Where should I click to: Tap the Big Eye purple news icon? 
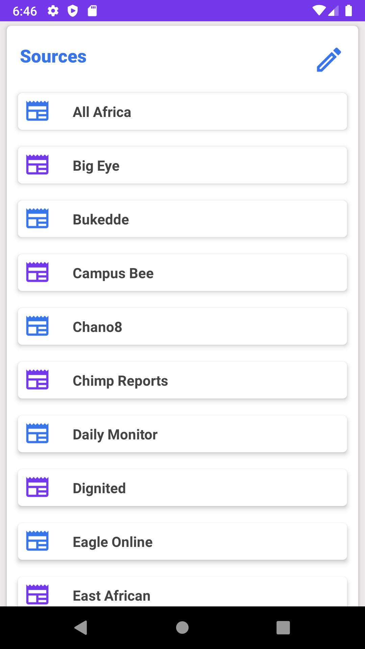[38, 165]
